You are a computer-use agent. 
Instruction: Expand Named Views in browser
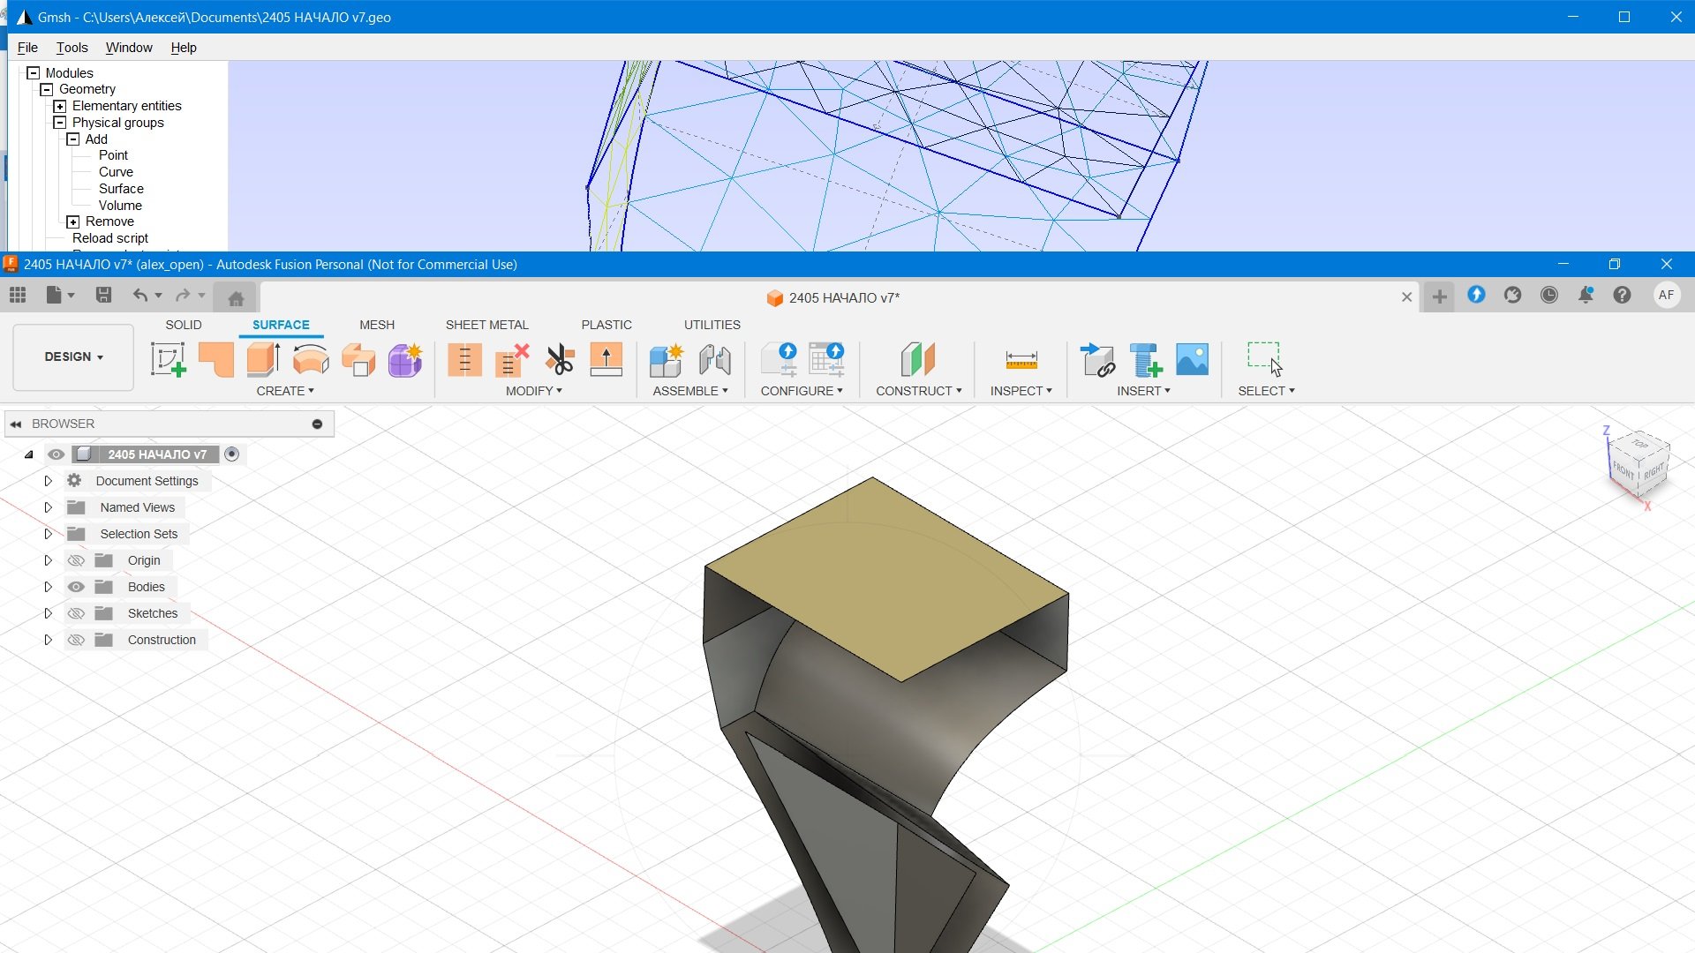pyautogui.click(x=49, y=507)
